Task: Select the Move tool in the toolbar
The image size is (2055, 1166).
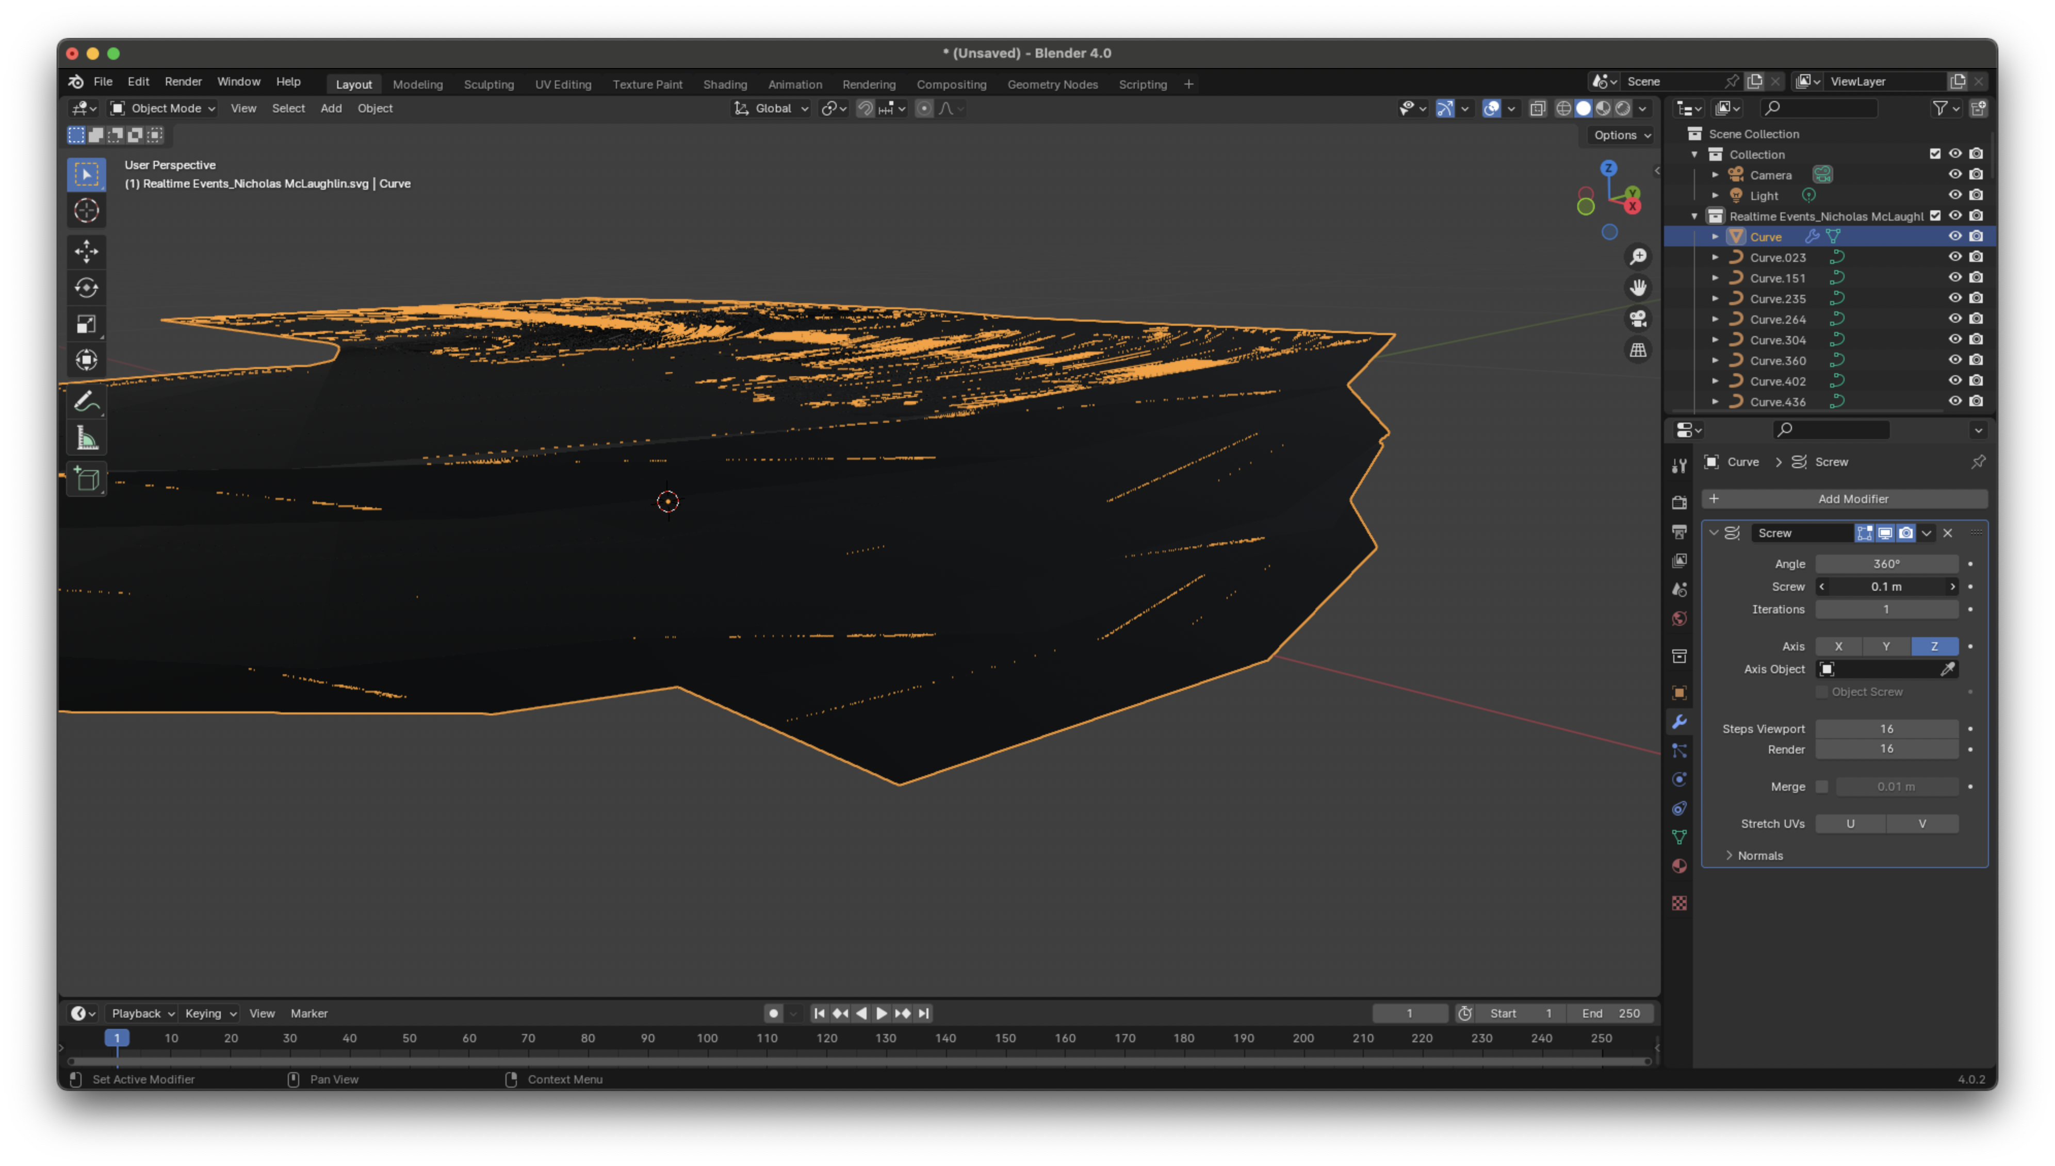Action: click(87, 252)
